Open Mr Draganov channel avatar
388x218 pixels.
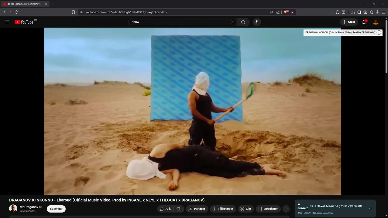tap(13, 208)
